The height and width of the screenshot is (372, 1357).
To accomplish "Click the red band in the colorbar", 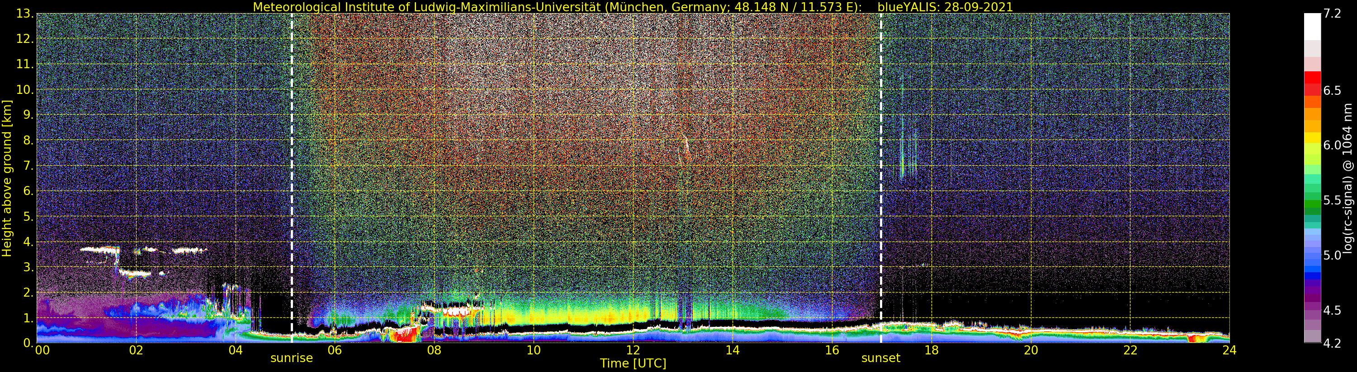I will [1312, 83].
